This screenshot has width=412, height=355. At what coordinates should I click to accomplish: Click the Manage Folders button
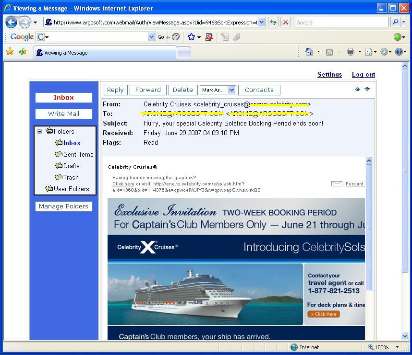click(x=63, y=206)
